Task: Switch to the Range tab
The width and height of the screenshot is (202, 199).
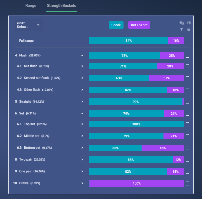Action: [x=31, y=6]
